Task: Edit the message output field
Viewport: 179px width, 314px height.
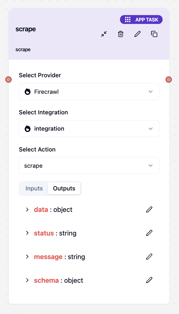Action: coord(149,257)
